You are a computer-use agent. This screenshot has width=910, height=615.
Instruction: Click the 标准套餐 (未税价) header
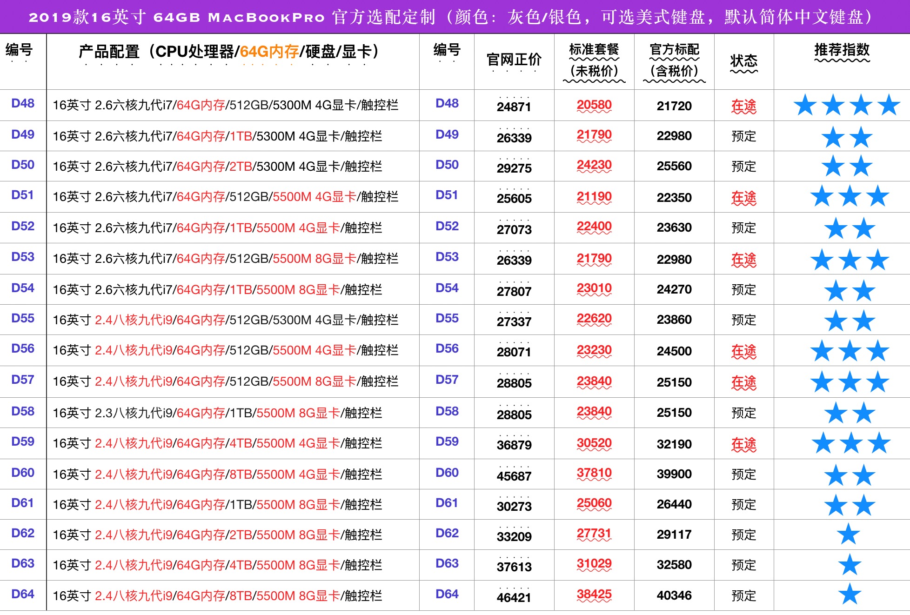[x=594, y=60]
